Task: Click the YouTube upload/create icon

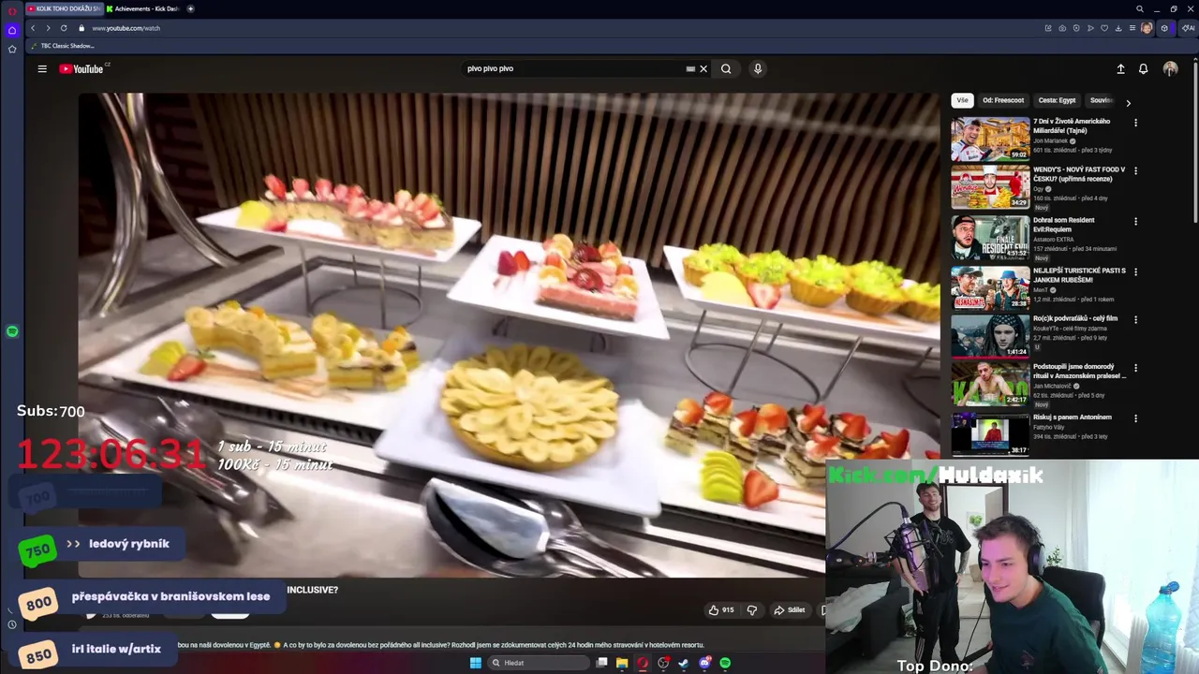Action: [x=1120, y=68]
